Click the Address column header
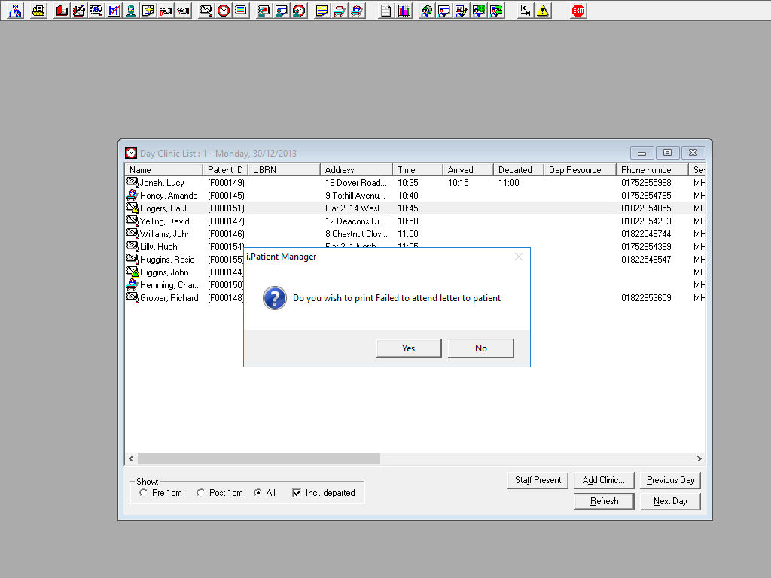Screen dimensions: 771x578 356,169
